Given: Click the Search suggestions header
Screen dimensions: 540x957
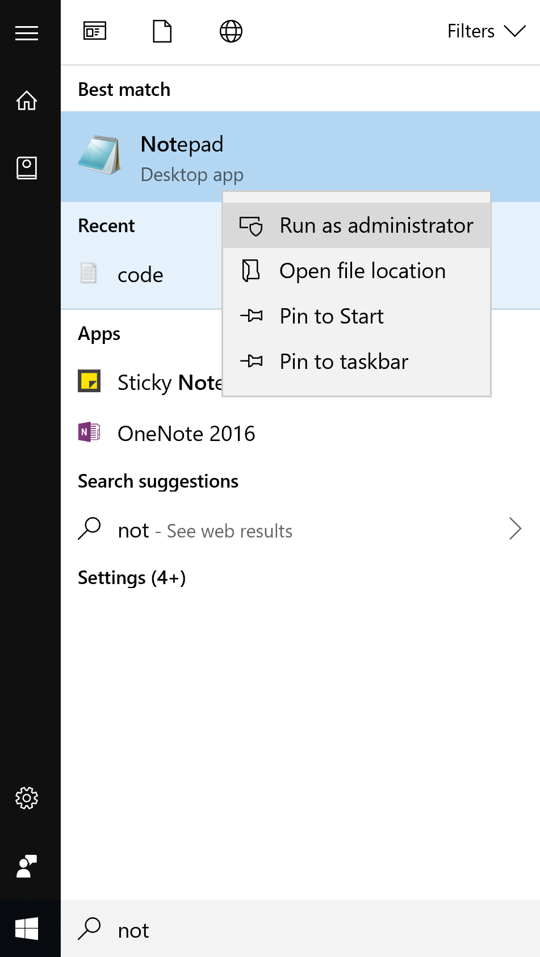Looking at the screenshot, I should tap(158, 481).
